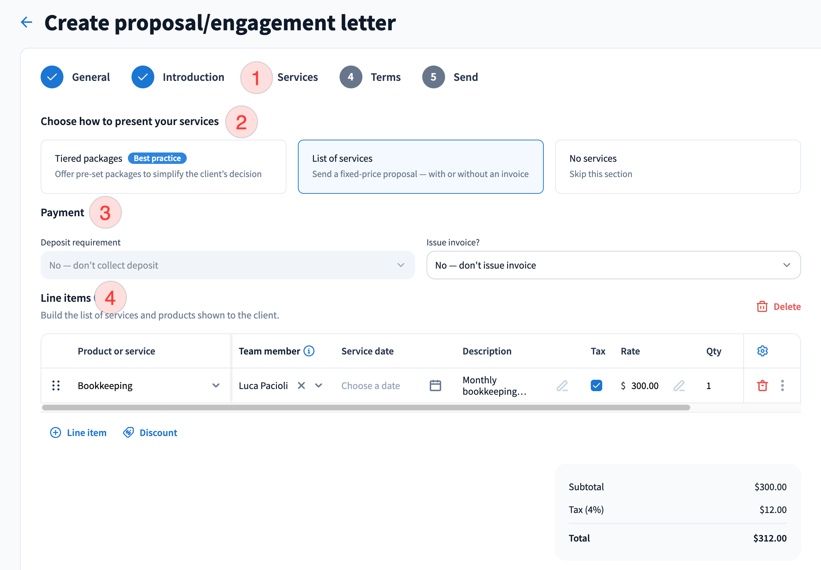
Task: Uncheck the Tax checkbox
Action: tap(596, 385)
